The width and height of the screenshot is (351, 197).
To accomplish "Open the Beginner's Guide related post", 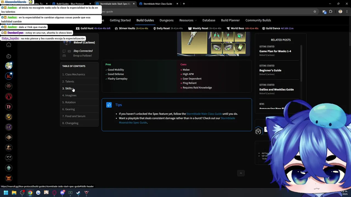I will coord(270,70).
